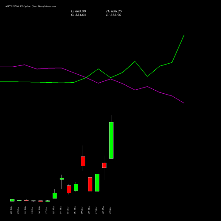
Task: Click the '11 Mar' date axis label
Action: pos(96,210)
